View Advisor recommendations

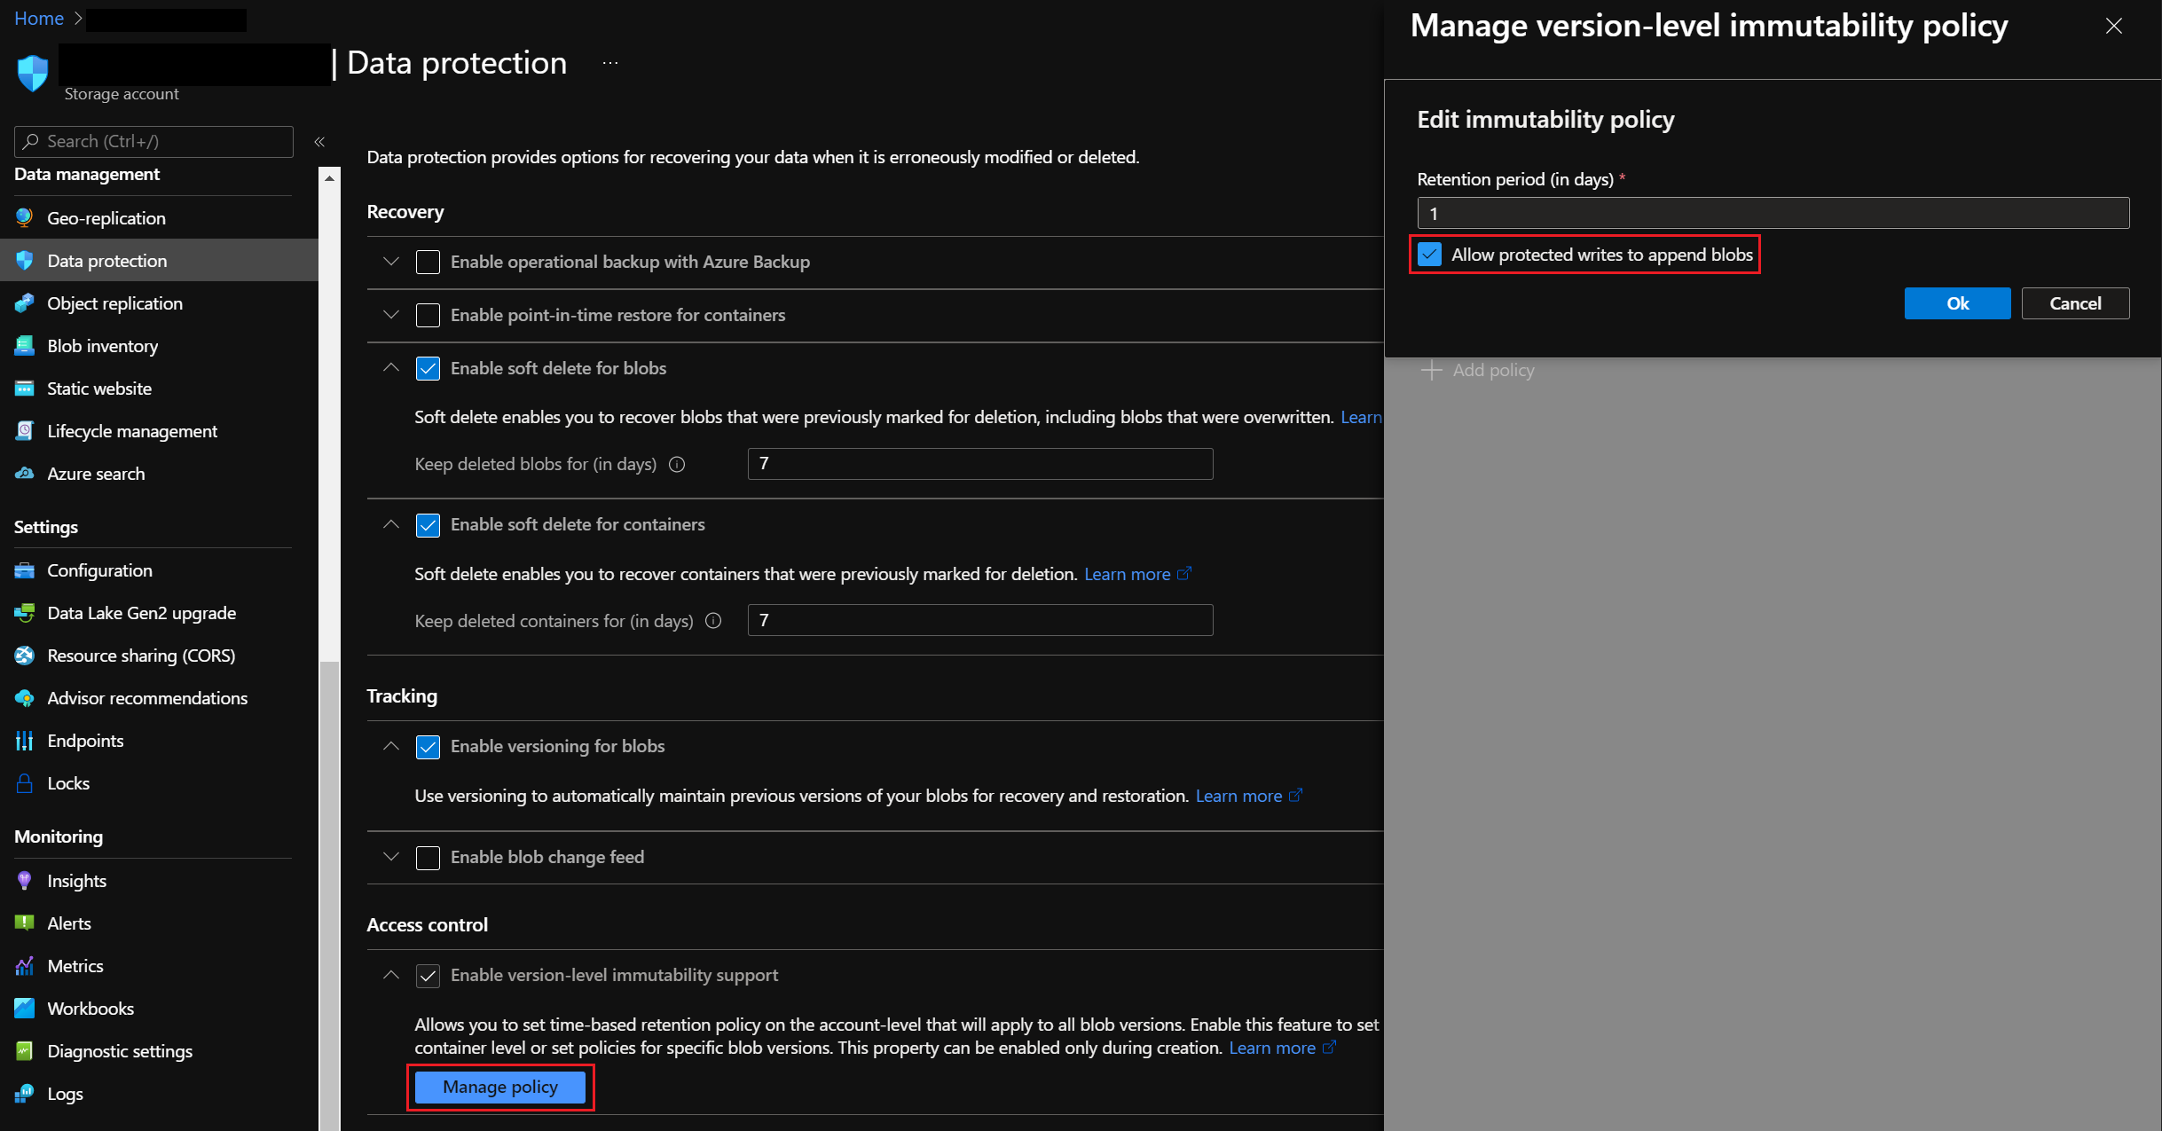click(147, 697)
